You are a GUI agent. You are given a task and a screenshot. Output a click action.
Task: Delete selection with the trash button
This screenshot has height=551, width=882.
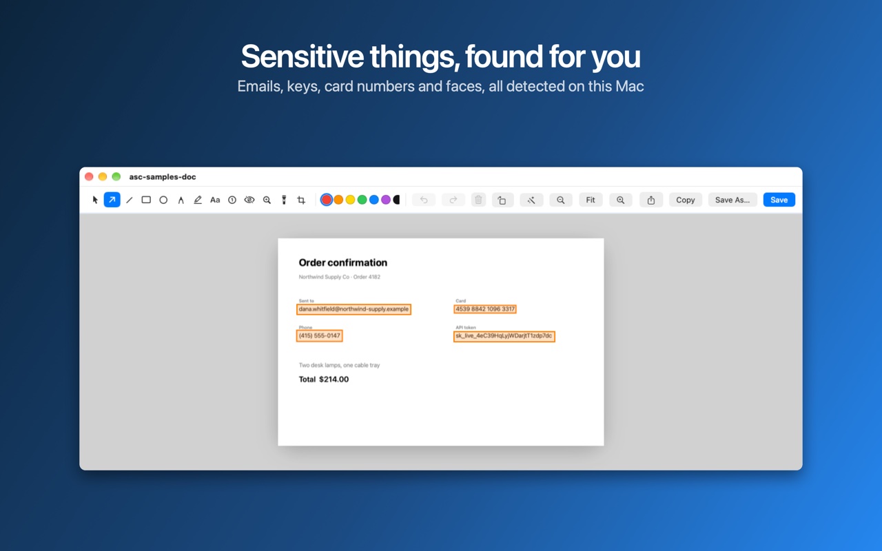(478, 200)
